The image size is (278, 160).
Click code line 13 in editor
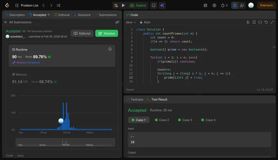click(183, 77)
